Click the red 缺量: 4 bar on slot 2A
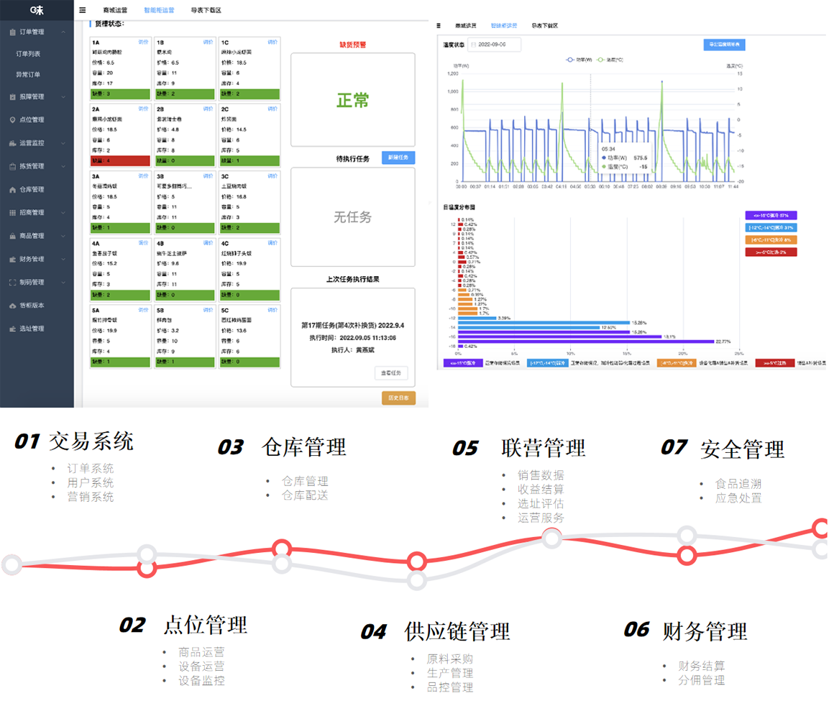Viewport: 834px width, 724px height. [x=120, y=160]
